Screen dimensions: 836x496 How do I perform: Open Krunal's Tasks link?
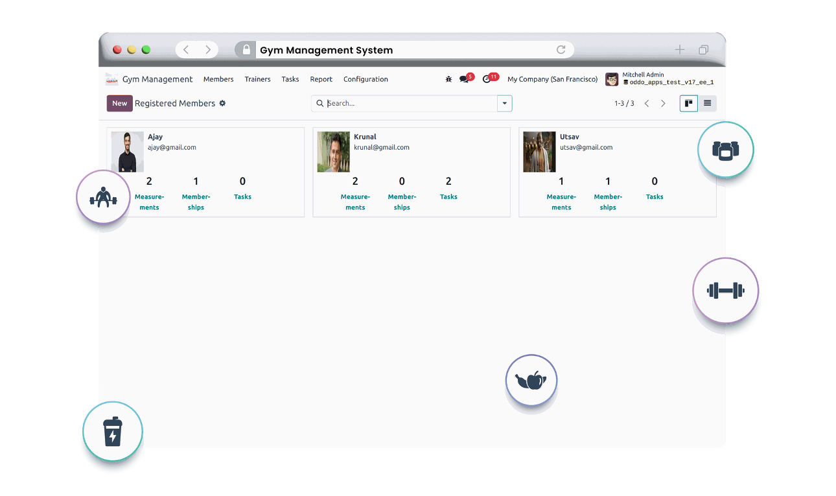point(448,196)
